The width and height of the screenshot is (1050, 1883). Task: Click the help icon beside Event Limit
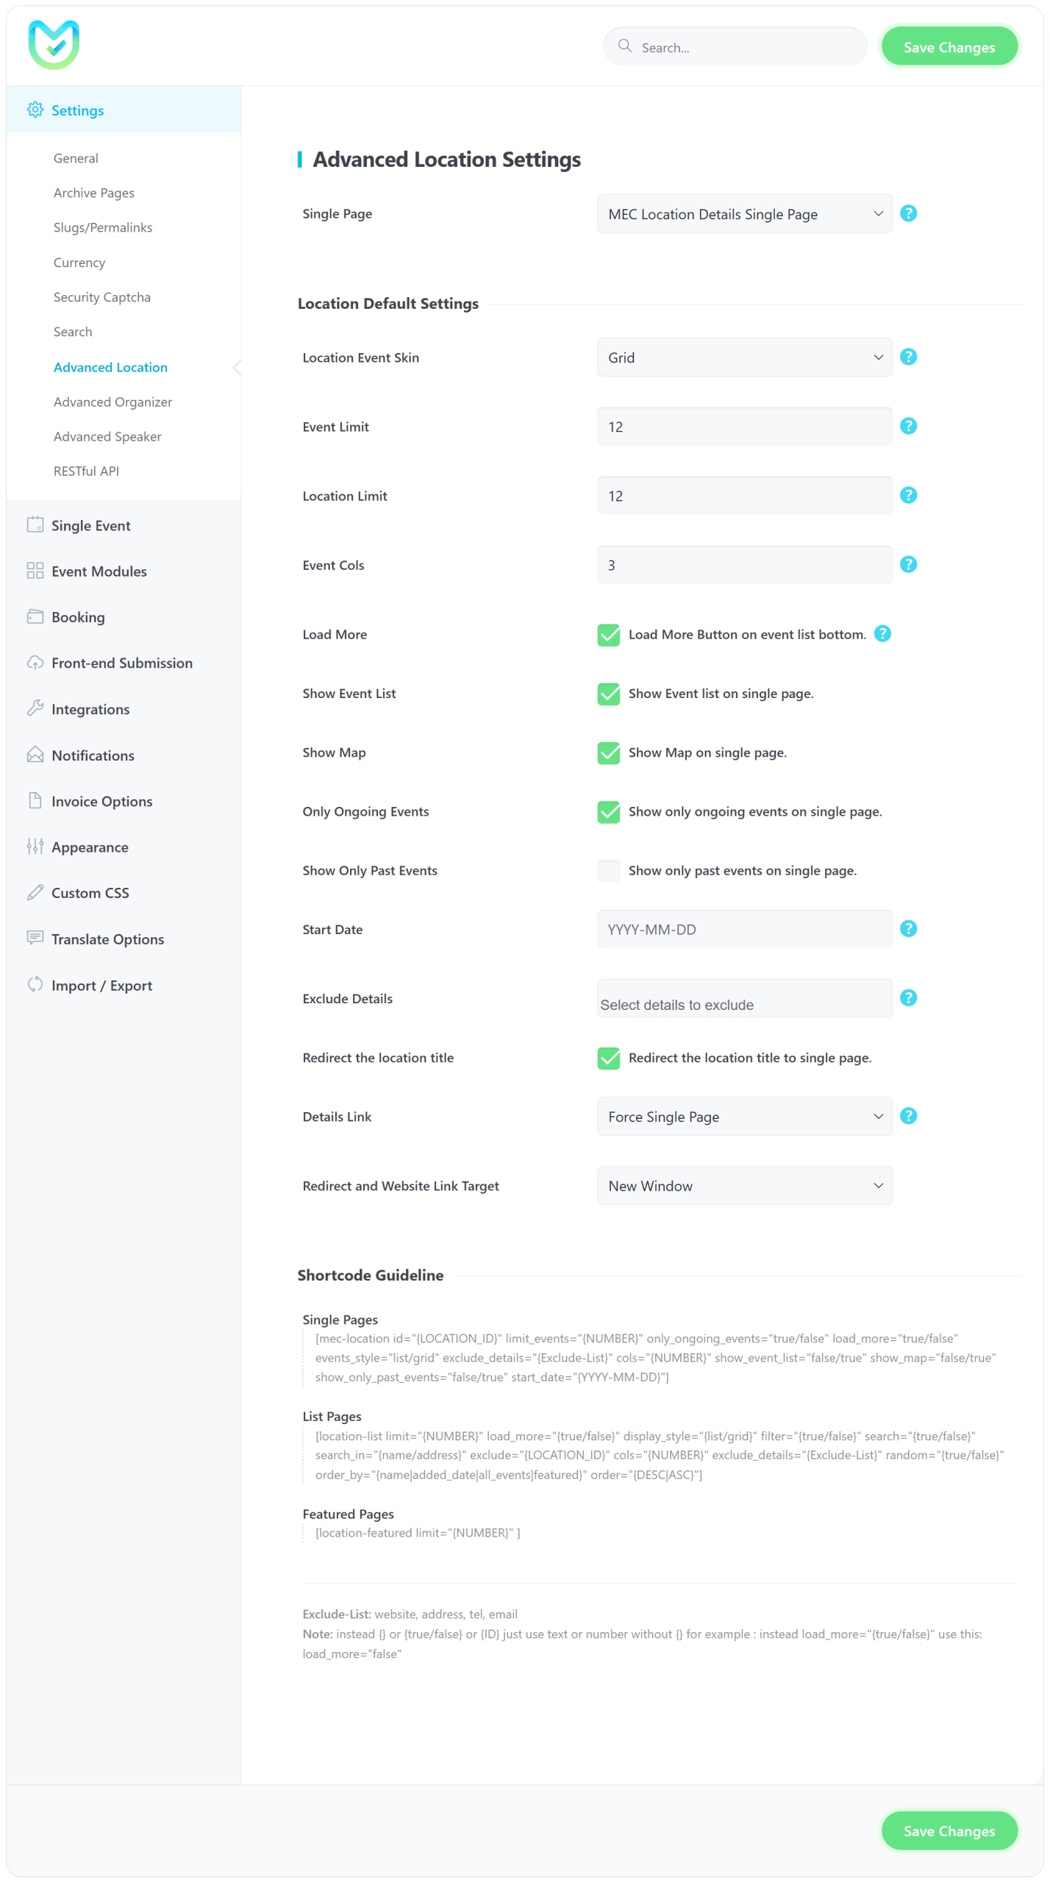pyautogui.click(x=908, y=427)
